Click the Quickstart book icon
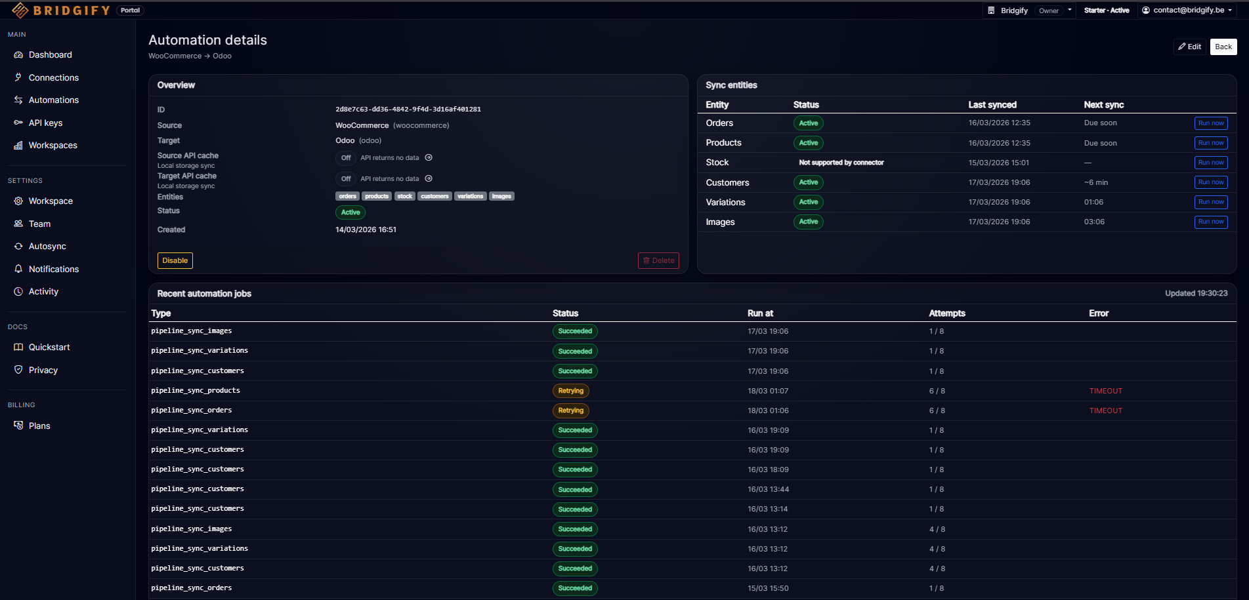The height and width of the screenshot is (600, 1249). 18,348
